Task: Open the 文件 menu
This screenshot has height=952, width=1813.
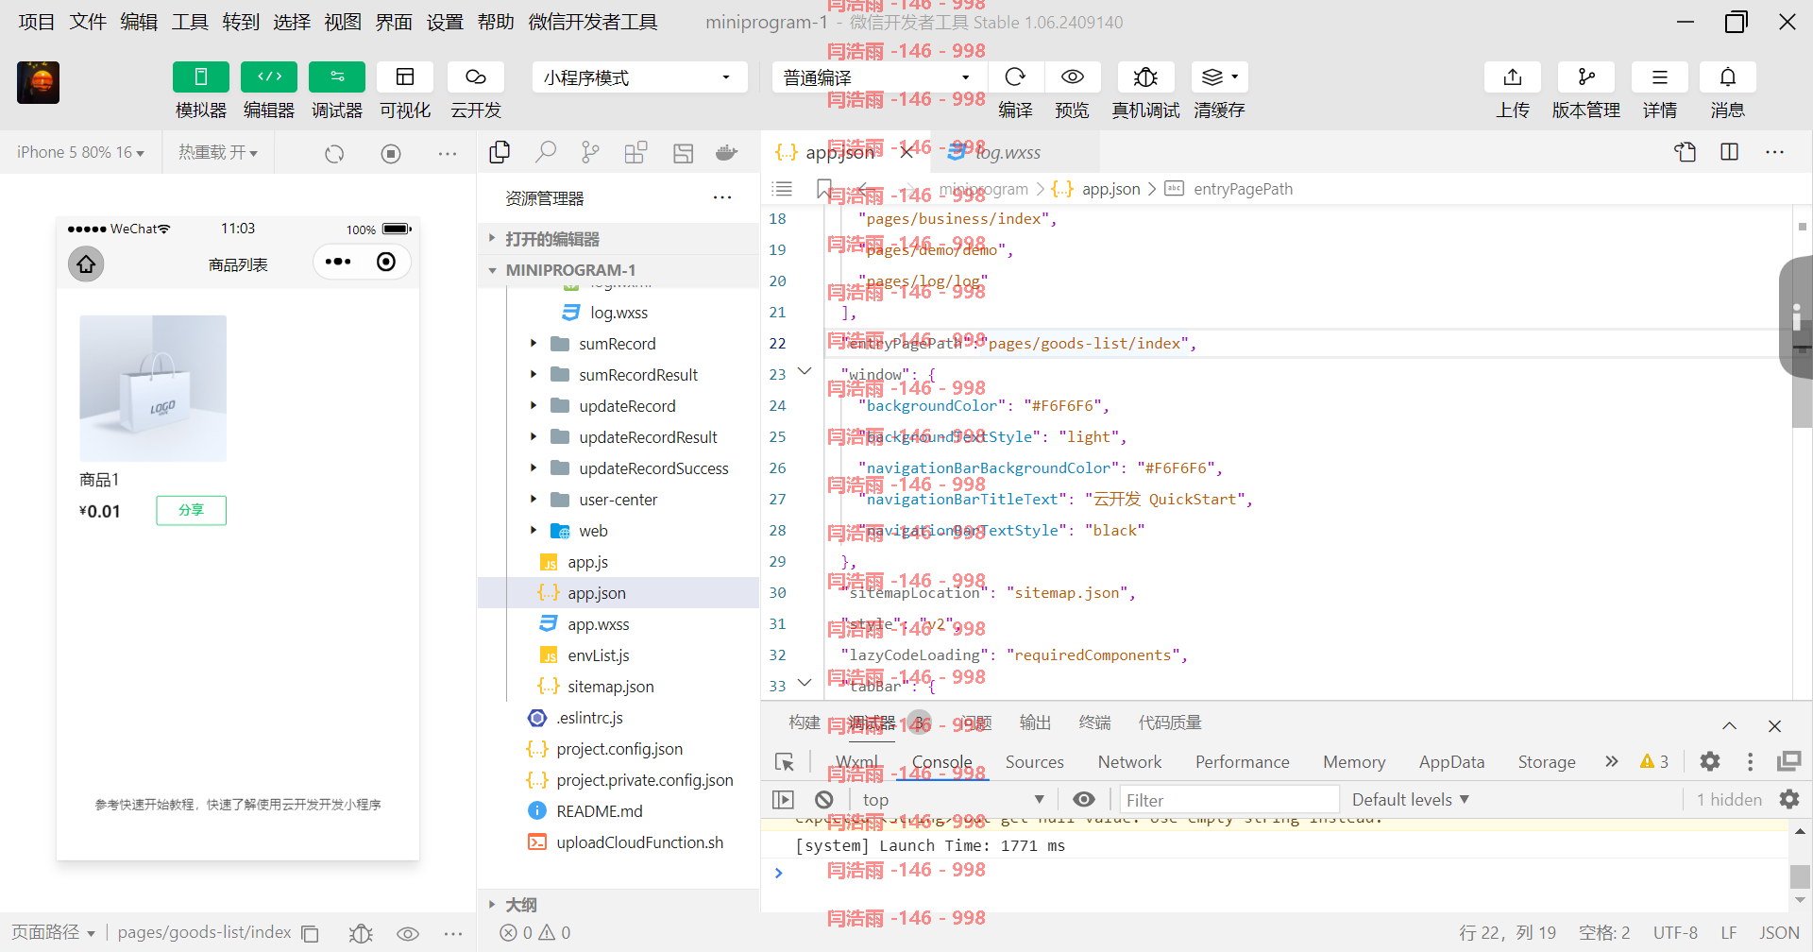Action: [88, 22]
